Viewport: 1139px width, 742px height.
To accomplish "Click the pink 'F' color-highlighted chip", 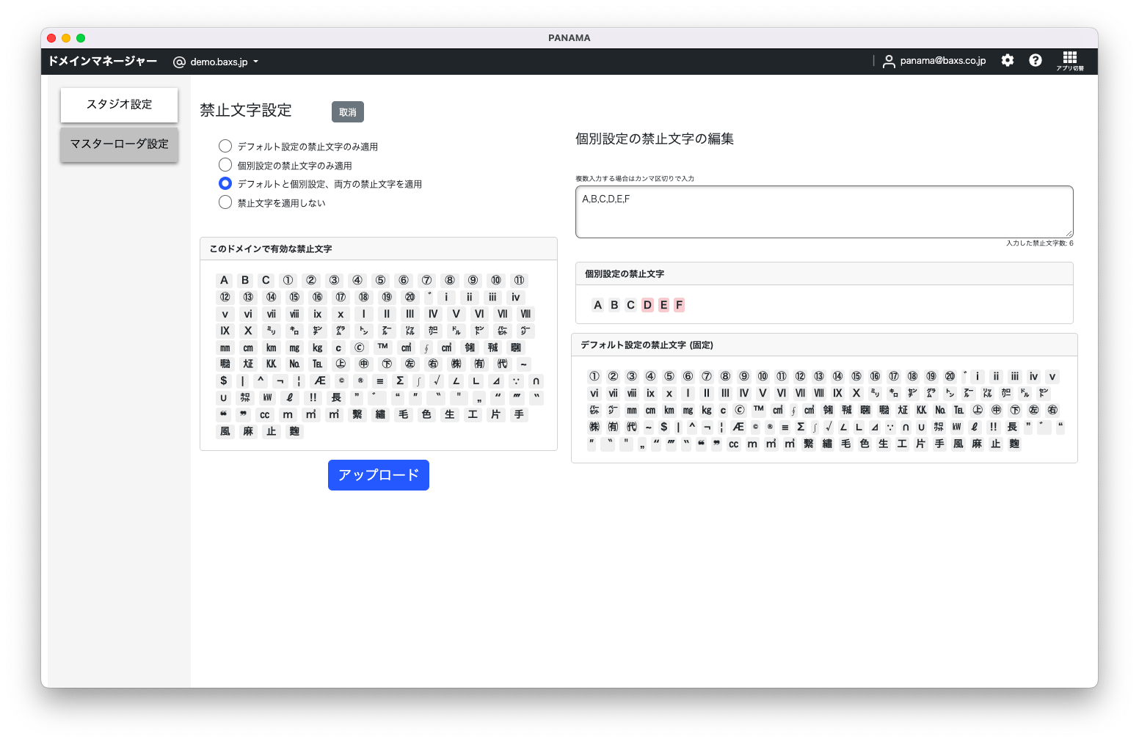I will (680, 305).
